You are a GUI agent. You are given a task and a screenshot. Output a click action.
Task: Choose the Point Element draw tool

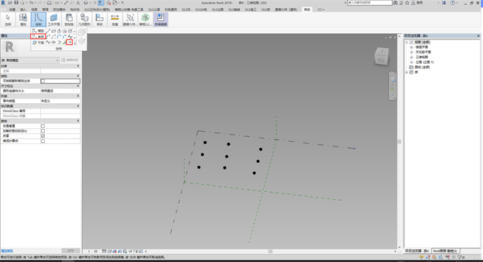coord(70,42)
